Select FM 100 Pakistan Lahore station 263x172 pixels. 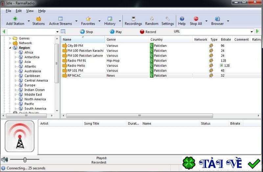coord(85,56)
